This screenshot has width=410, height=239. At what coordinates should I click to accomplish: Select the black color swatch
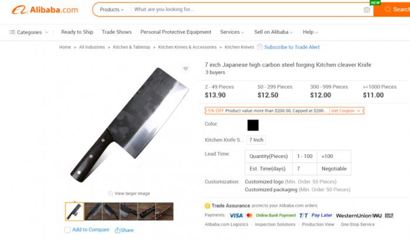[x=253, y=125]
